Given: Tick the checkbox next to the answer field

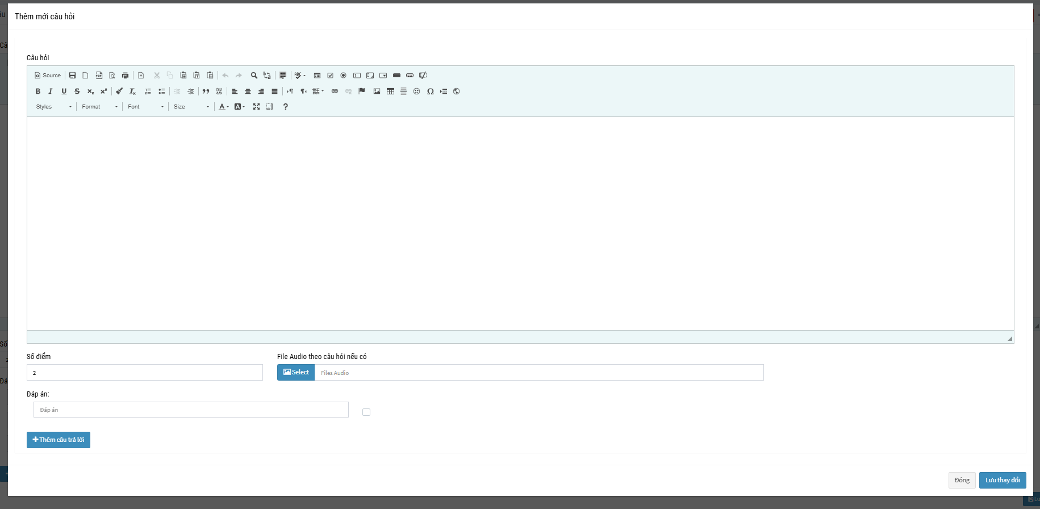Looking at the screenshot, I should coord(366,412).
